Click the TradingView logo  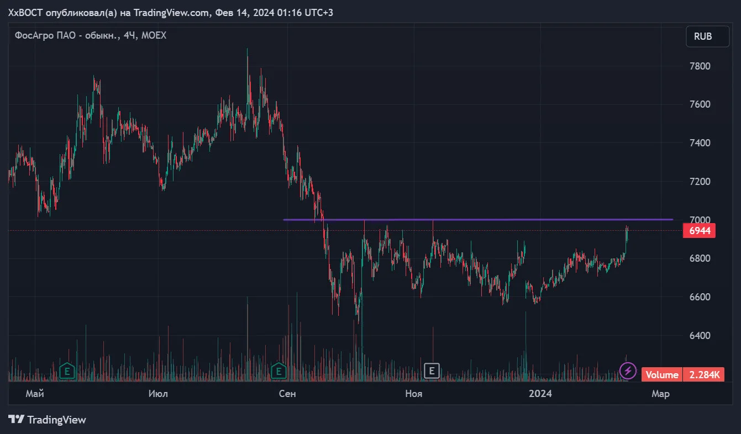[x=48, y=420]
